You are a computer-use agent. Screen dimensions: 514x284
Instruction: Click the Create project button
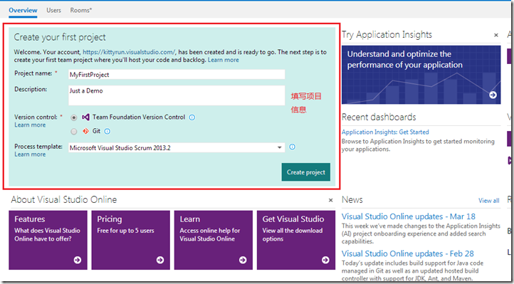point(306,172)
